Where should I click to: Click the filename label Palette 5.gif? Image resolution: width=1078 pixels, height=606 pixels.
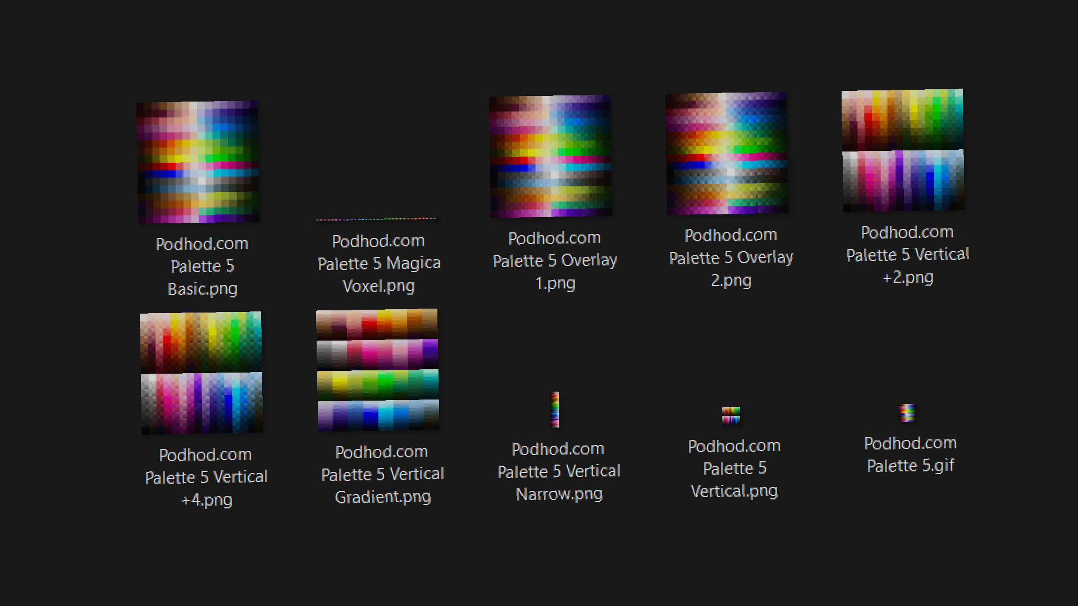[x=910, y=454]
